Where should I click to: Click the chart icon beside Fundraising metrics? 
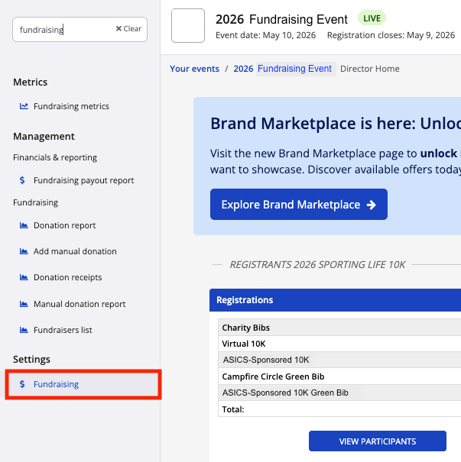click(24, 107)
